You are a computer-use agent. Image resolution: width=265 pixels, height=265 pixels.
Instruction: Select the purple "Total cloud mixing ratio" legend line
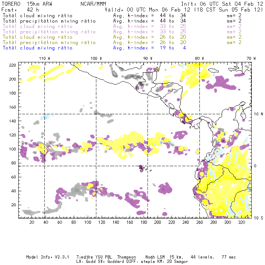38,26
